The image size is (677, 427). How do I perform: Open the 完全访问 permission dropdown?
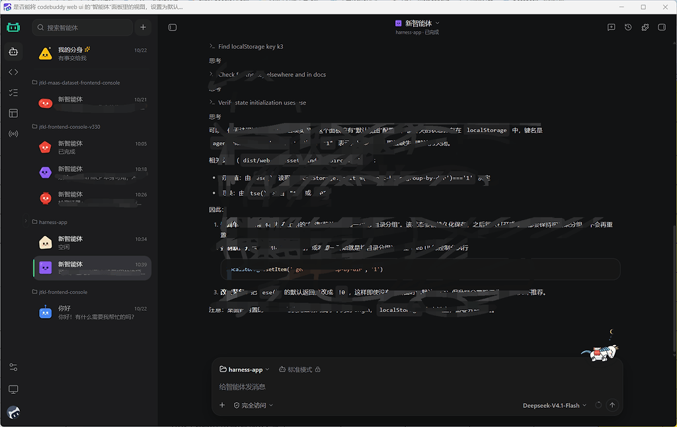[x=253, y=405]
